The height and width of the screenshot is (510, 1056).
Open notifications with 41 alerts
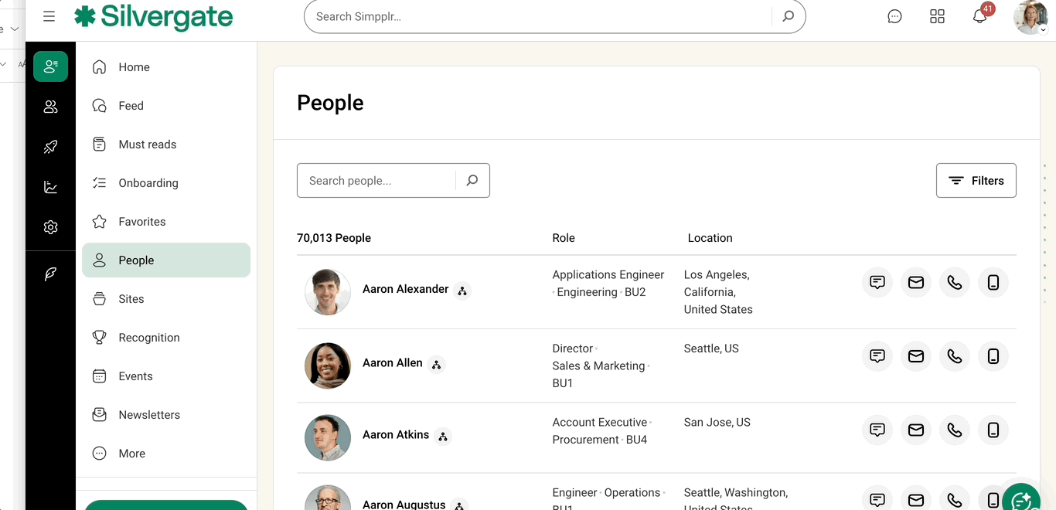click(x=979, y=15)
